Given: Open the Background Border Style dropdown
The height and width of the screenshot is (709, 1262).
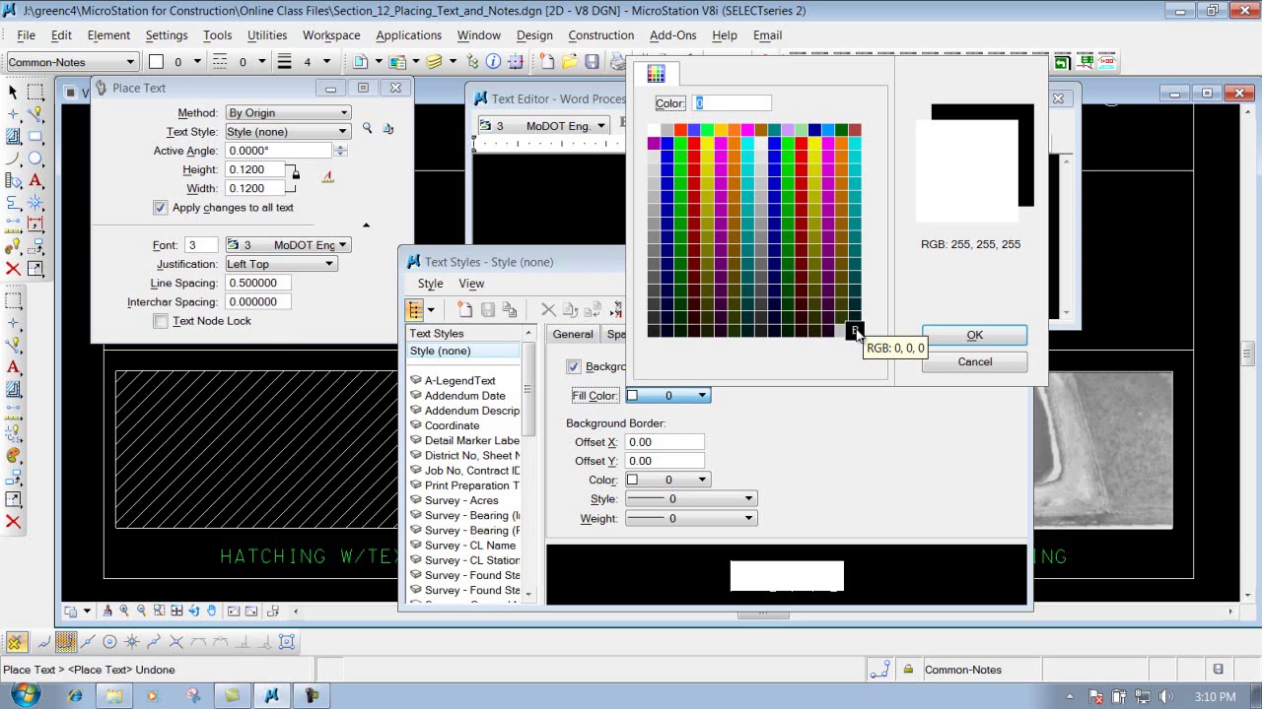Looking at the screenshot, I should [x=690, y=499].
